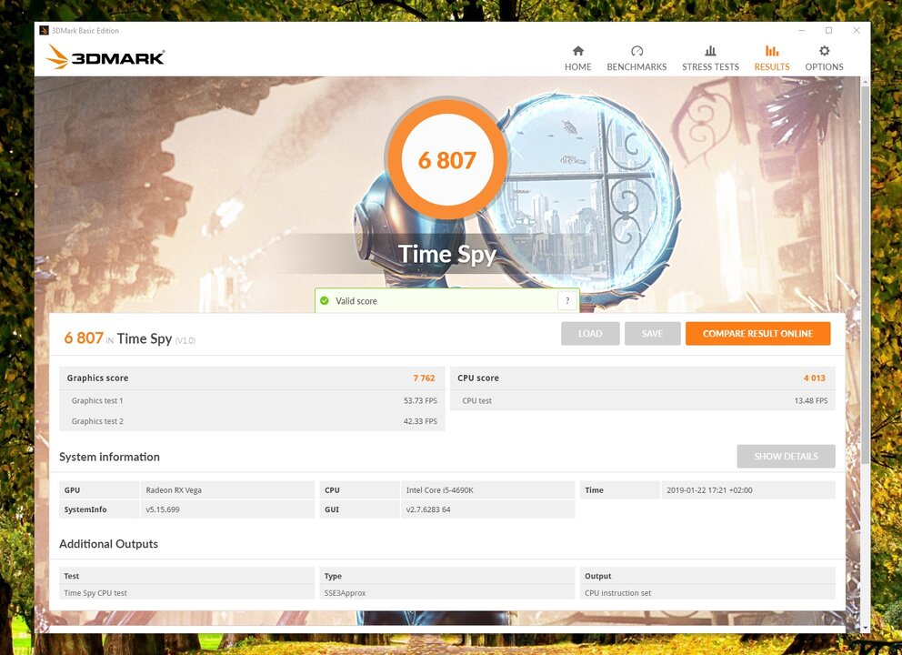The height and width of the screenshot is (655, 902).
Task: Click the CPU instruction set cell
Action: [x=617, y=593]
